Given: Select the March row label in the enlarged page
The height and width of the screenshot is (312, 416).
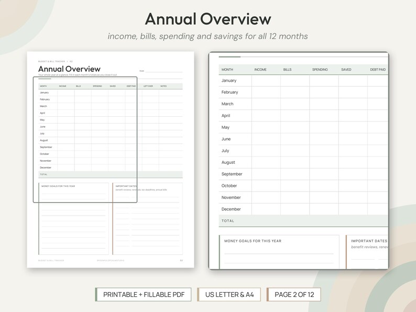Looking at the screenshot, I should (x=227, y=104).
